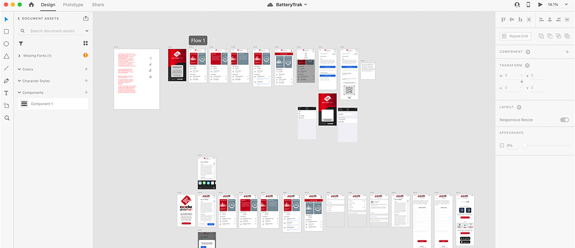This screenshot has width=575, height=248.
Task: Select the Ellipse tool
Action: [6, 44]
